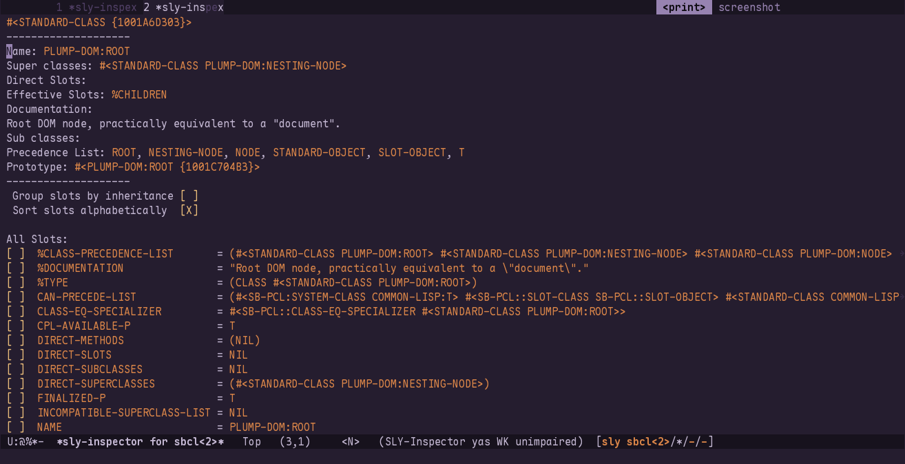Viewport: 905px width, 464px height.
Task: Inspect the %DOCUMENTATION slot name
Action: [81, 268]
